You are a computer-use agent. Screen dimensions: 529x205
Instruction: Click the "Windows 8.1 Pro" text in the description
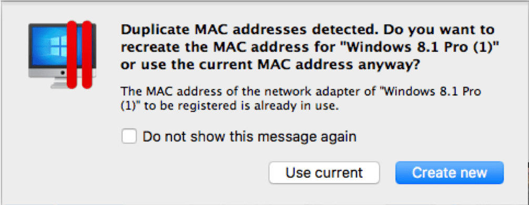pos(434,91)
